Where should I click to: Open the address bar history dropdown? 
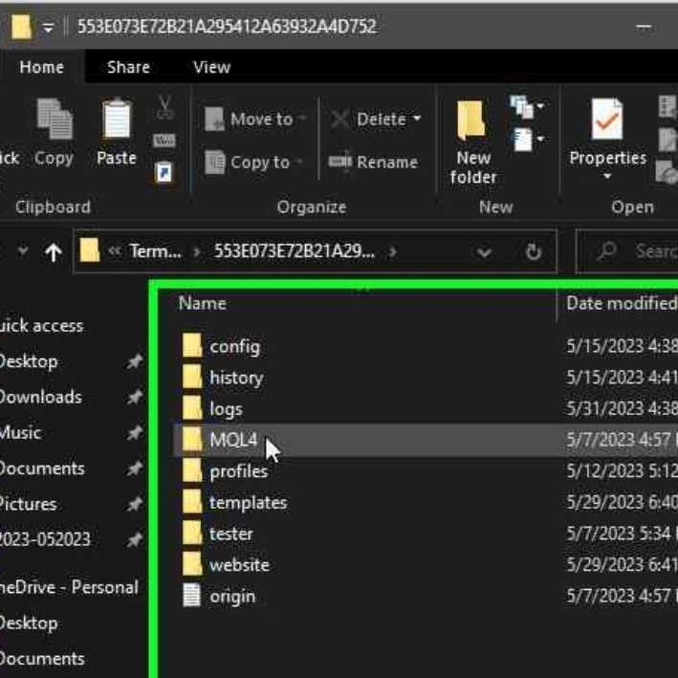click(x=484, y=252)
